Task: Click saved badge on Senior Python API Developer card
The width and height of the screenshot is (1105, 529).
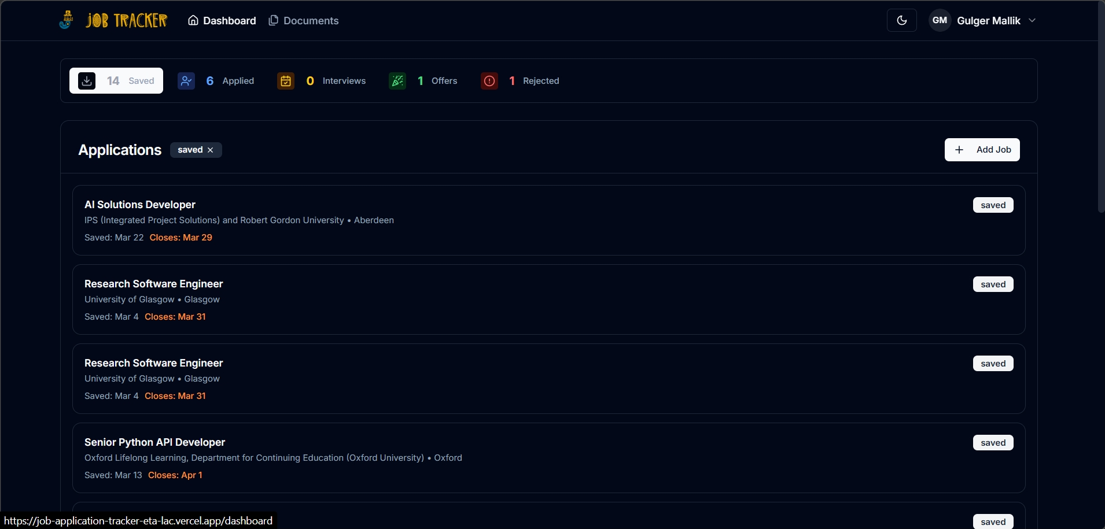Action: (993, 443)
